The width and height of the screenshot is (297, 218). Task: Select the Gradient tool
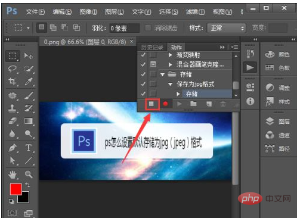(x=29, y=121)
